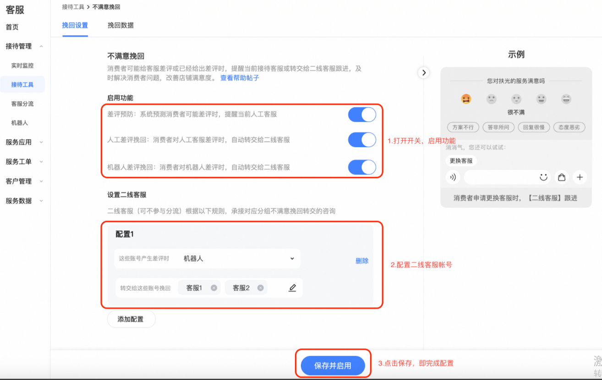Click the 配置1 heading text
Image resolution: width=602 pixels, height=380 pixels.
click(125, 234)
